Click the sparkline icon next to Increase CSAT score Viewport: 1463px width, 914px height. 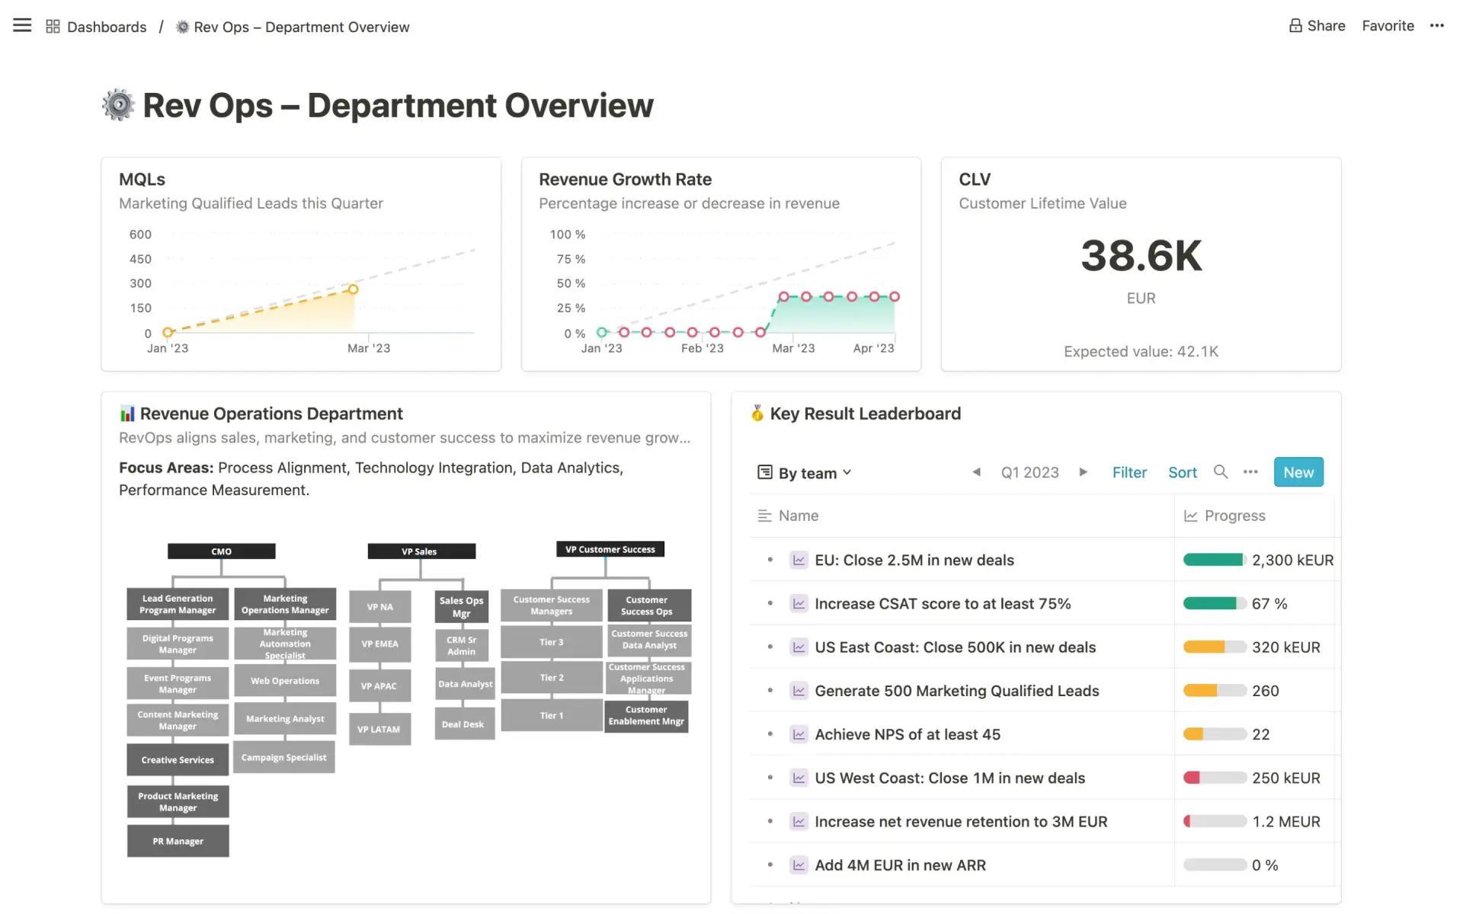point(797,603)
